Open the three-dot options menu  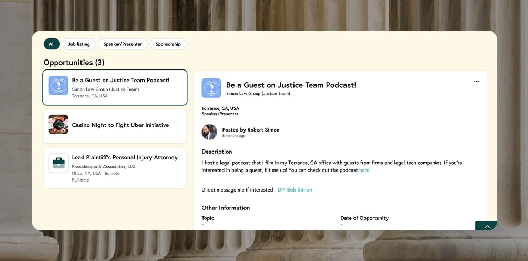tap(476, 81)
